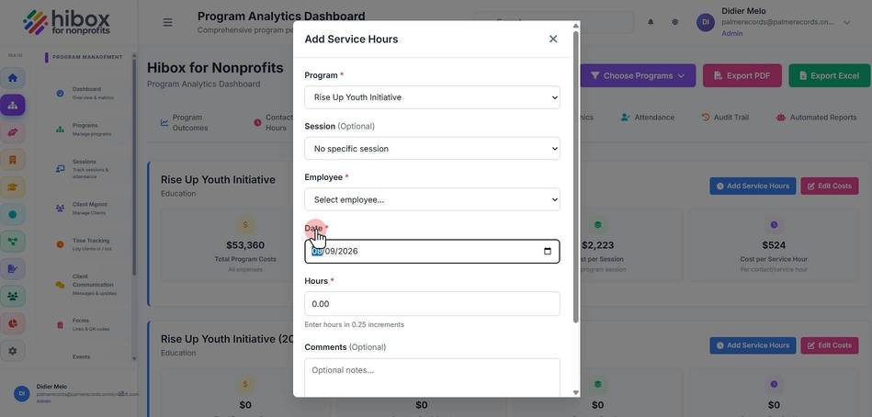Toggle the theme sun icon in header
This screenshot has height=417, width=872.
[674, 22]
